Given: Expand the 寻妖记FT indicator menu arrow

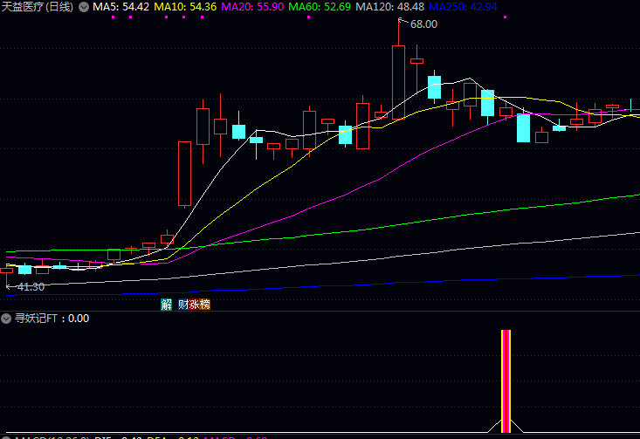Looking at the screenshot, I should point(6,319).
